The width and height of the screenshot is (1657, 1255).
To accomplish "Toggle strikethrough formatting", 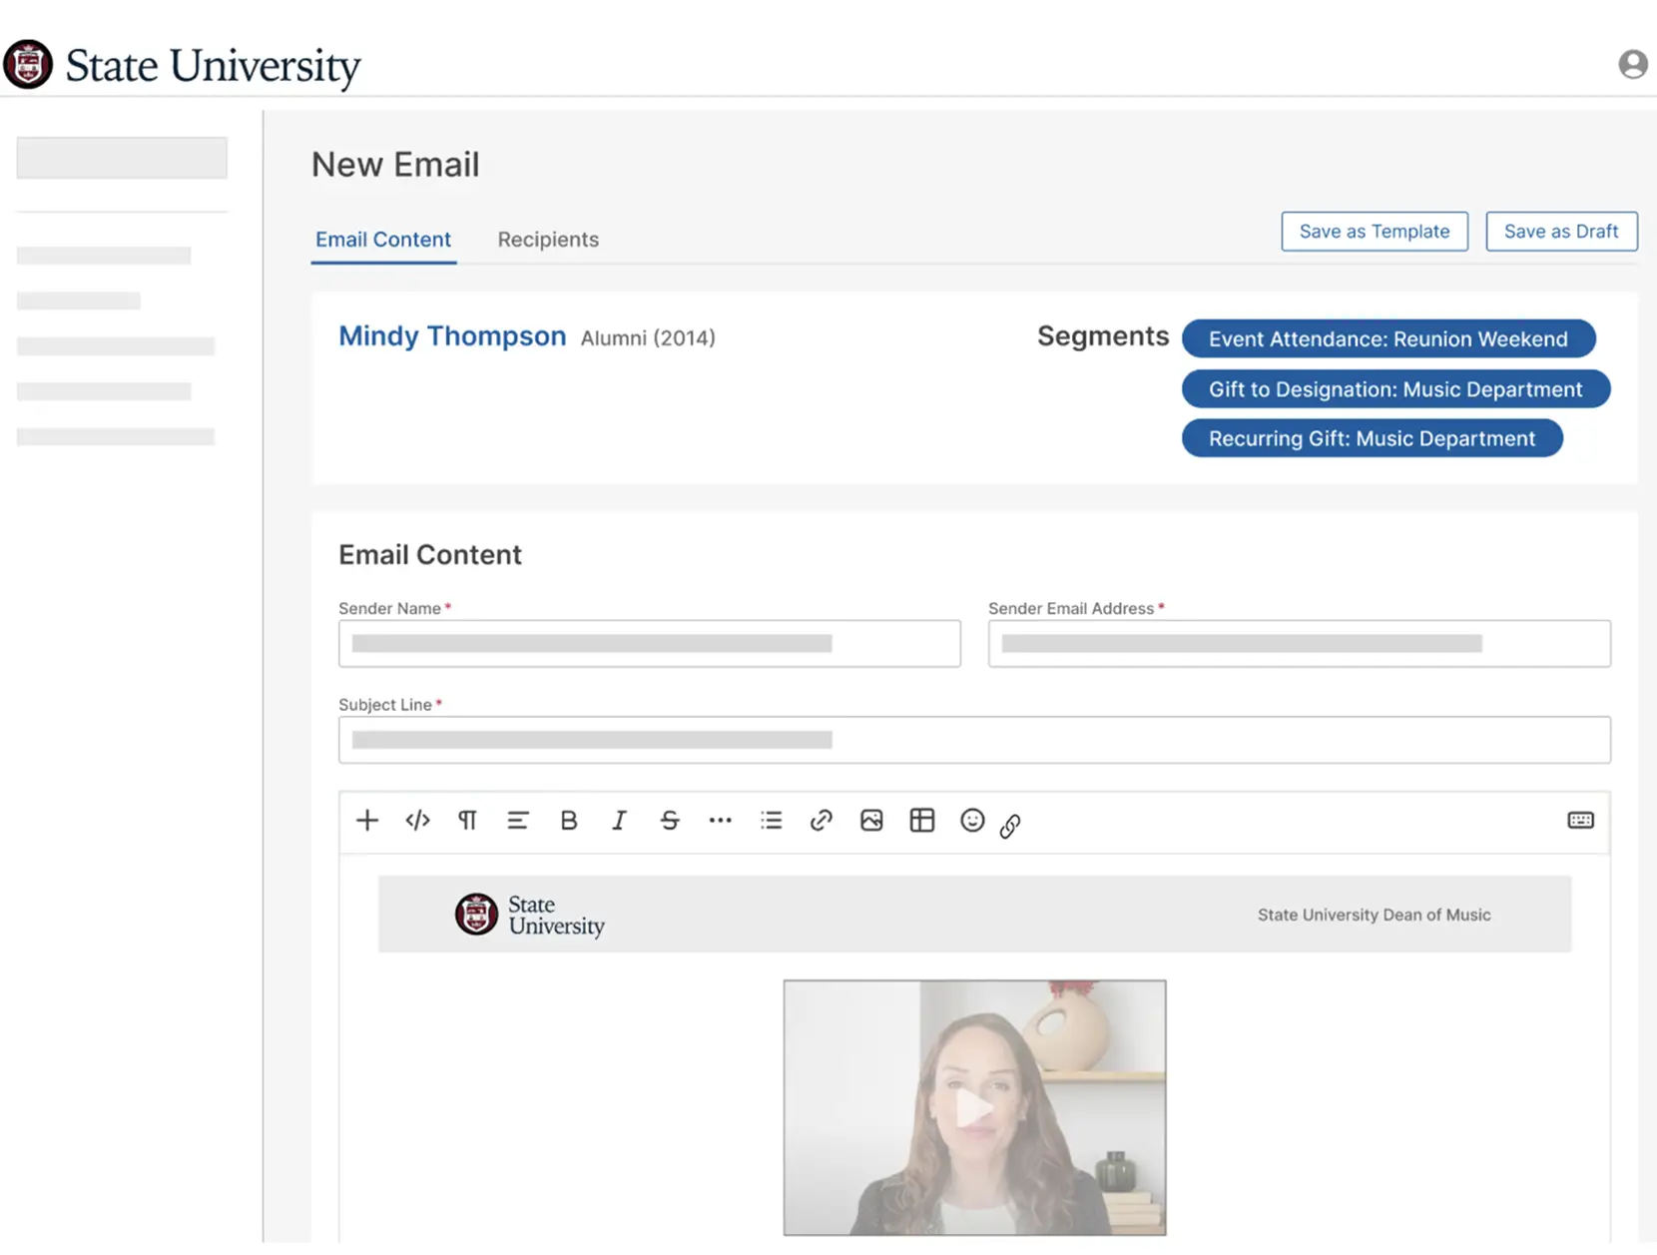I will [x=670, y=821].
